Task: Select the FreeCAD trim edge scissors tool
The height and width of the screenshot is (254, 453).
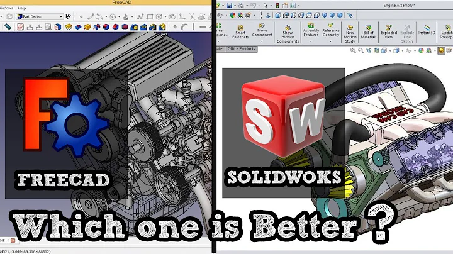Action: pyautogui.click(x=192, y=16)
